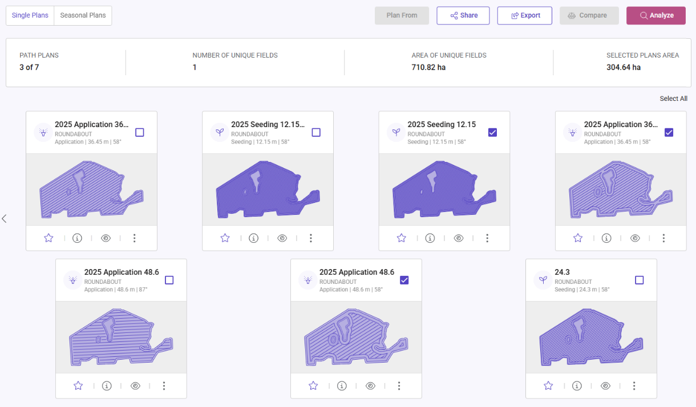
Task: Check the 24.3 plan checkbox
Action: (639, 280)
